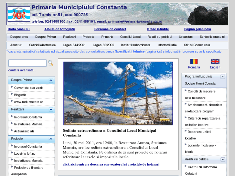Viewport: 235px width, 176px height.
Task: Click the Romanian flag icon
Action: pyautogui.click(x=194, y=62)
